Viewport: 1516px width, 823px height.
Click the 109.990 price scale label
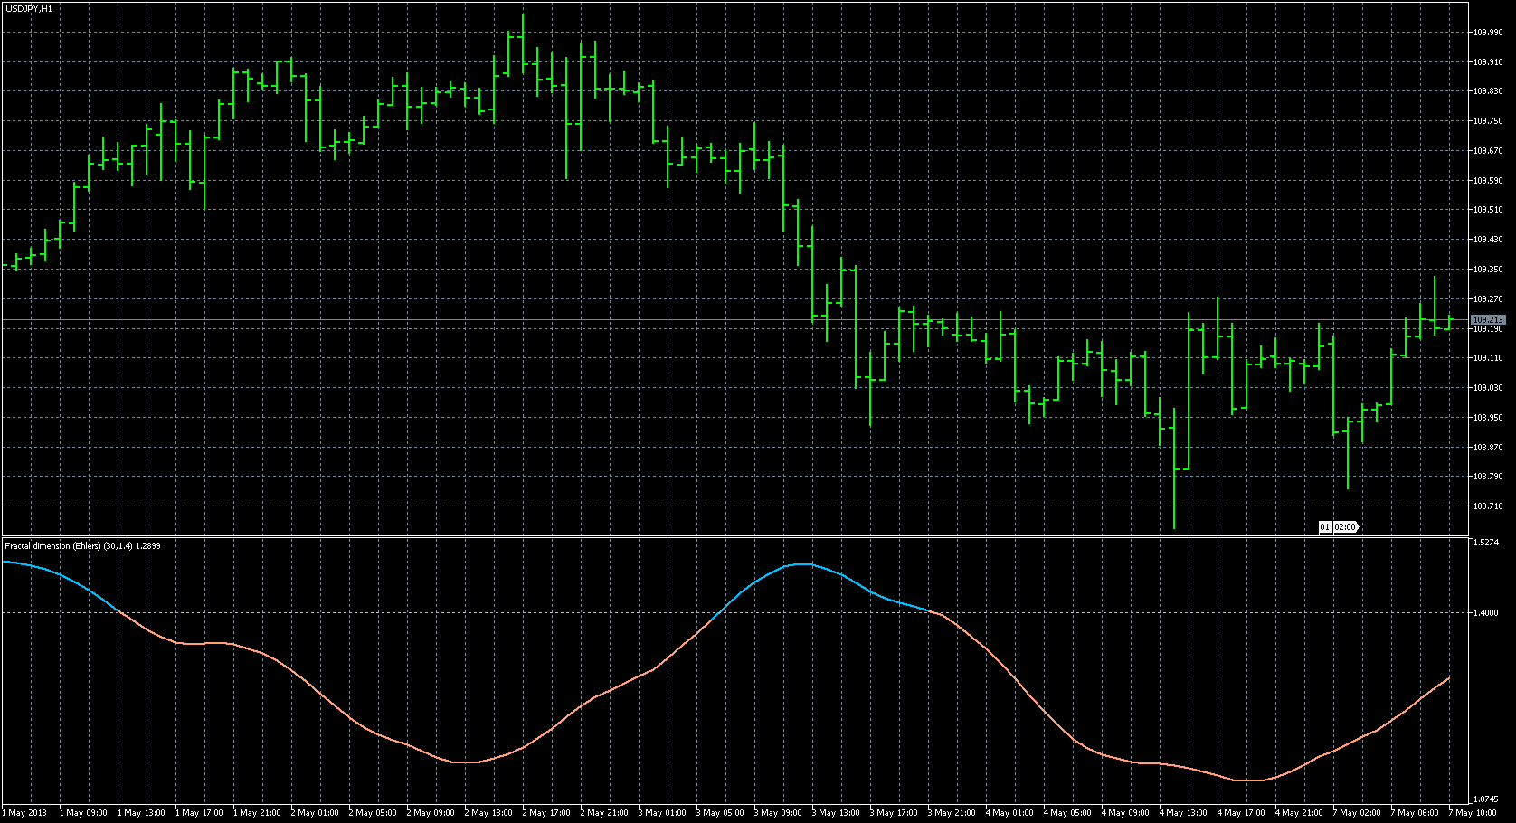click(x=1488, y=33)
